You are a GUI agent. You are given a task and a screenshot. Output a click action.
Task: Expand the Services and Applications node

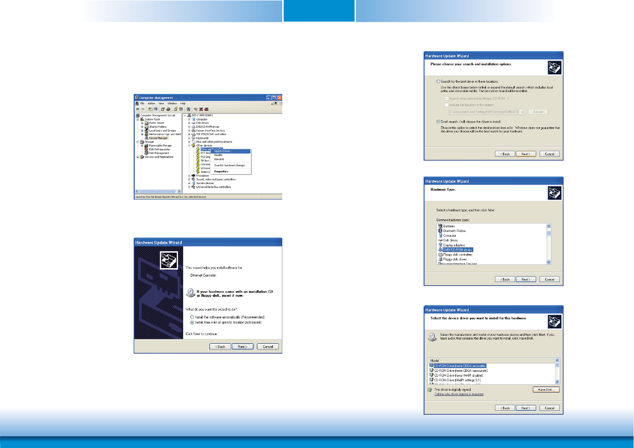pyautogui.click(x=138, y=157)
